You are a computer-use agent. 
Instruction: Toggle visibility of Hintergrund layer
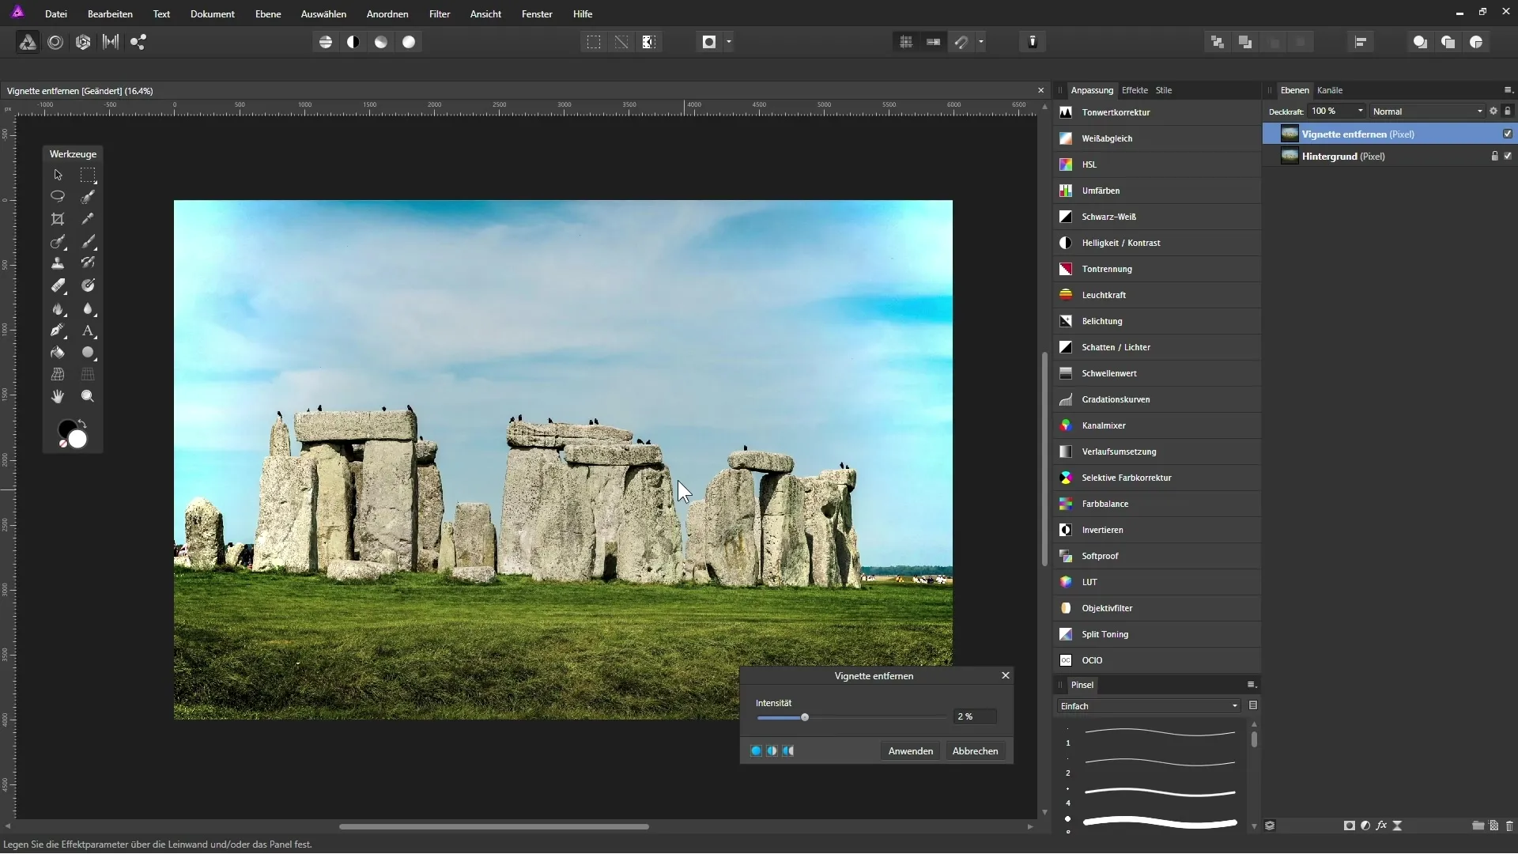tap(1508, 156)
